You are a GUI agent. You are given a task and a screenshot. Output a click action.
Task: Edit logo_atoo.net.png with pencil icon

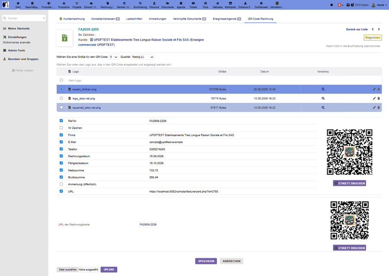pyautogui.click(x=374, y=98)
